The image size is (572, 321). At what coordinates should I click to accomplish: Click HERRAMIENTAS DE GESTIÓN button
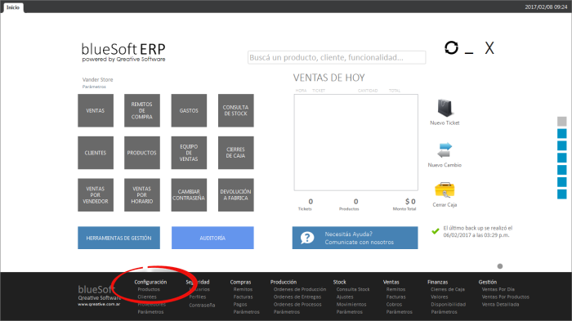tap(118, 238)
